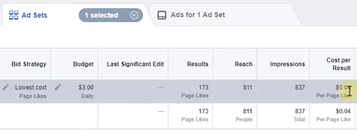Click the total $0.04 Per Page Like

[333, 115]
